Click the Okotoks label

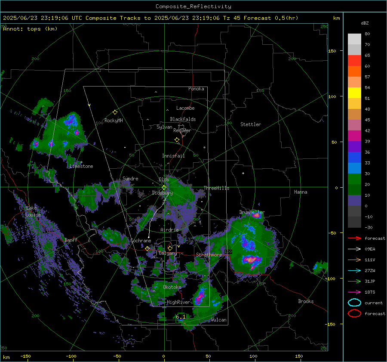pyautogui.click(x=172, y=287)
